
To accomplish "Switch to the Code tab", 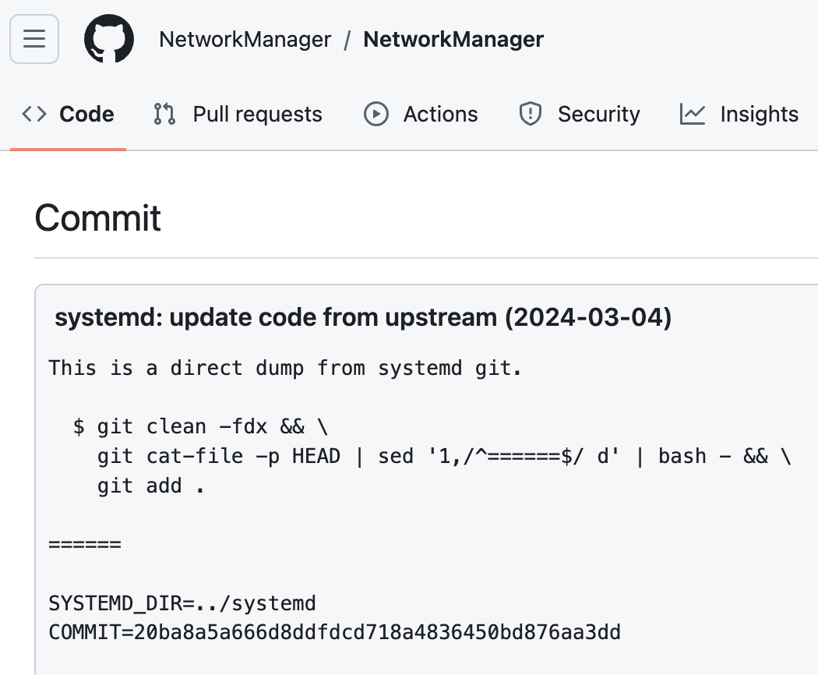I will (68, 114).
